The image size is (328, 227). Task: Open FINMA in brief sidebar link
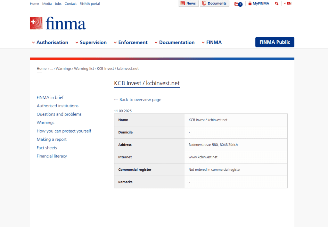[x=50, y=98]
